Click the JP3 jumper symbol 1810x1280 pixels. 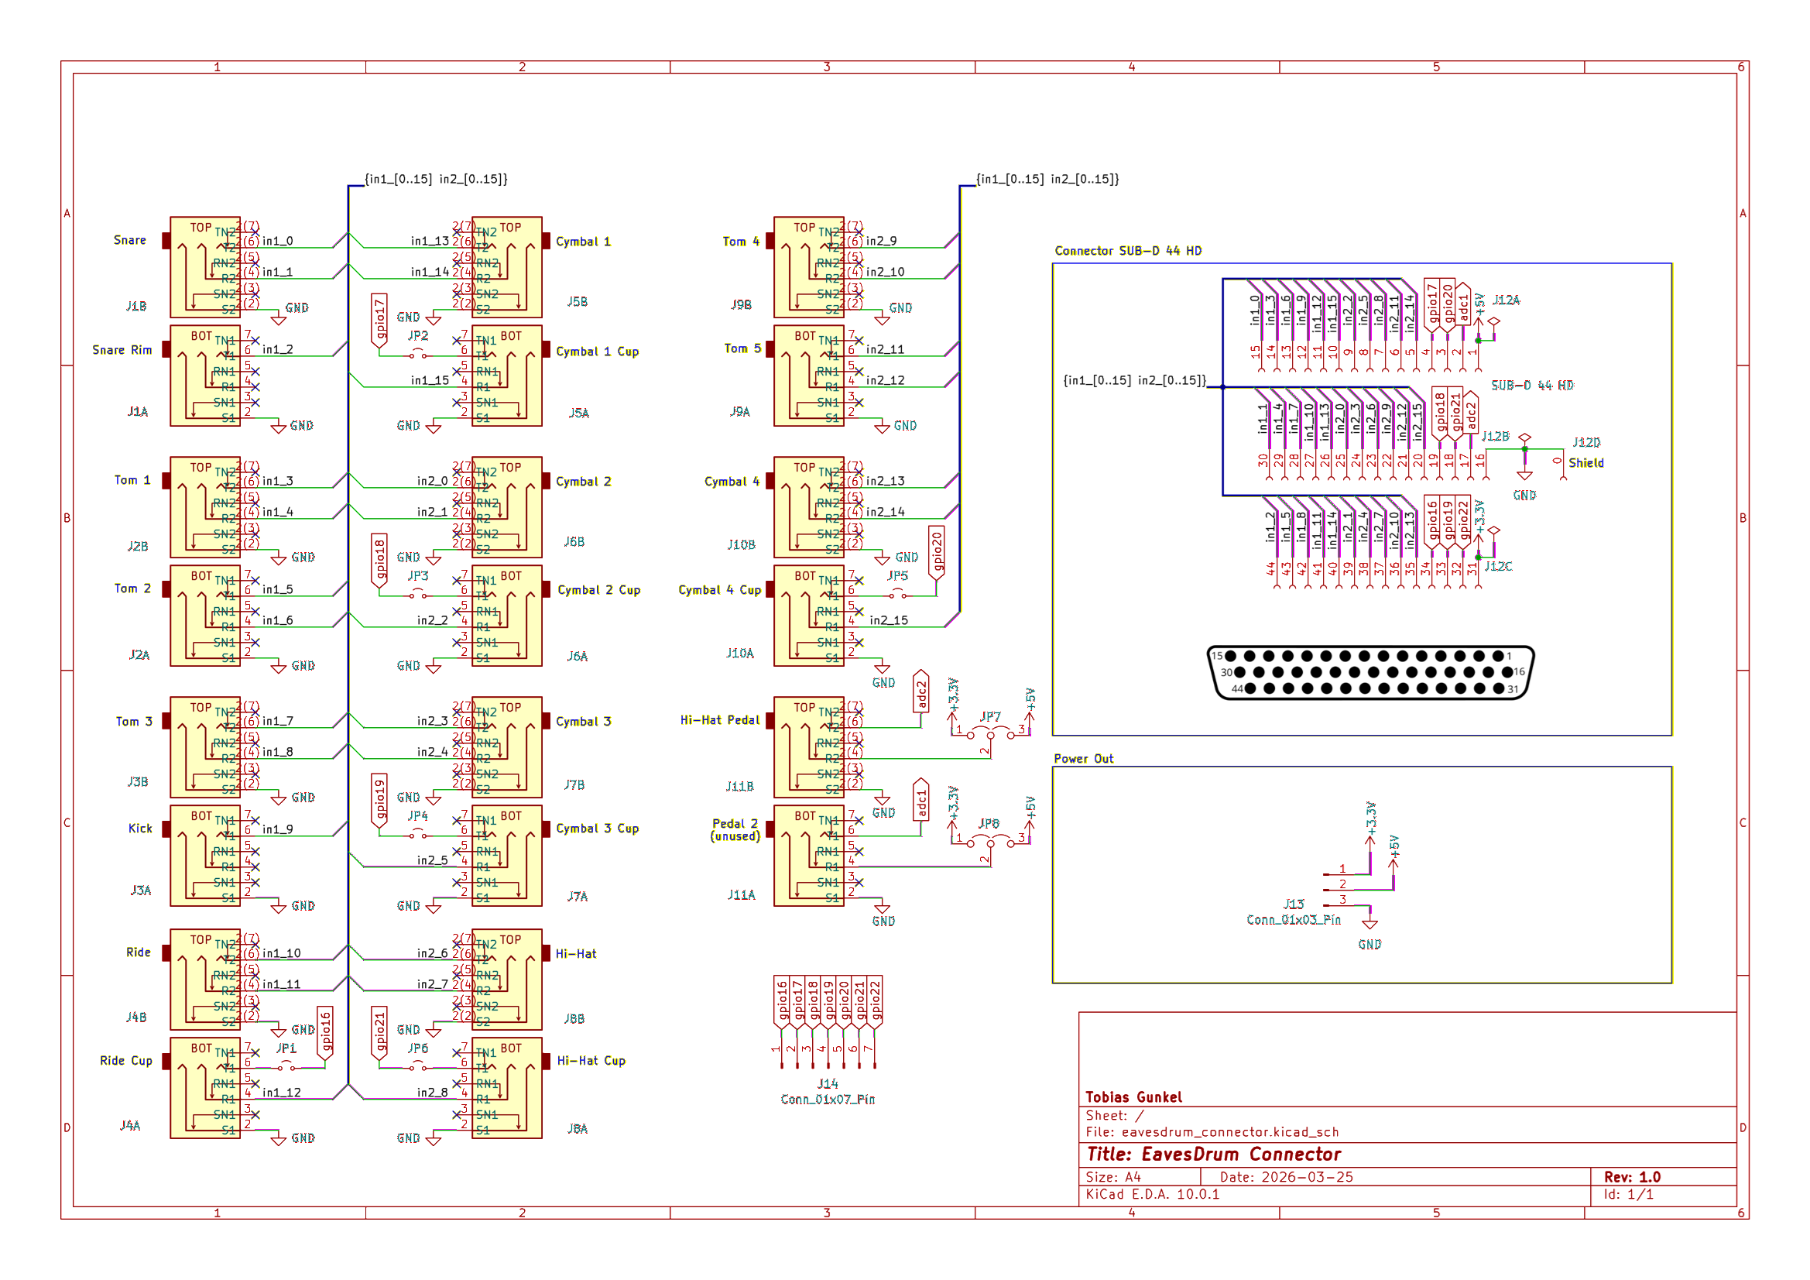pos(419,595)
